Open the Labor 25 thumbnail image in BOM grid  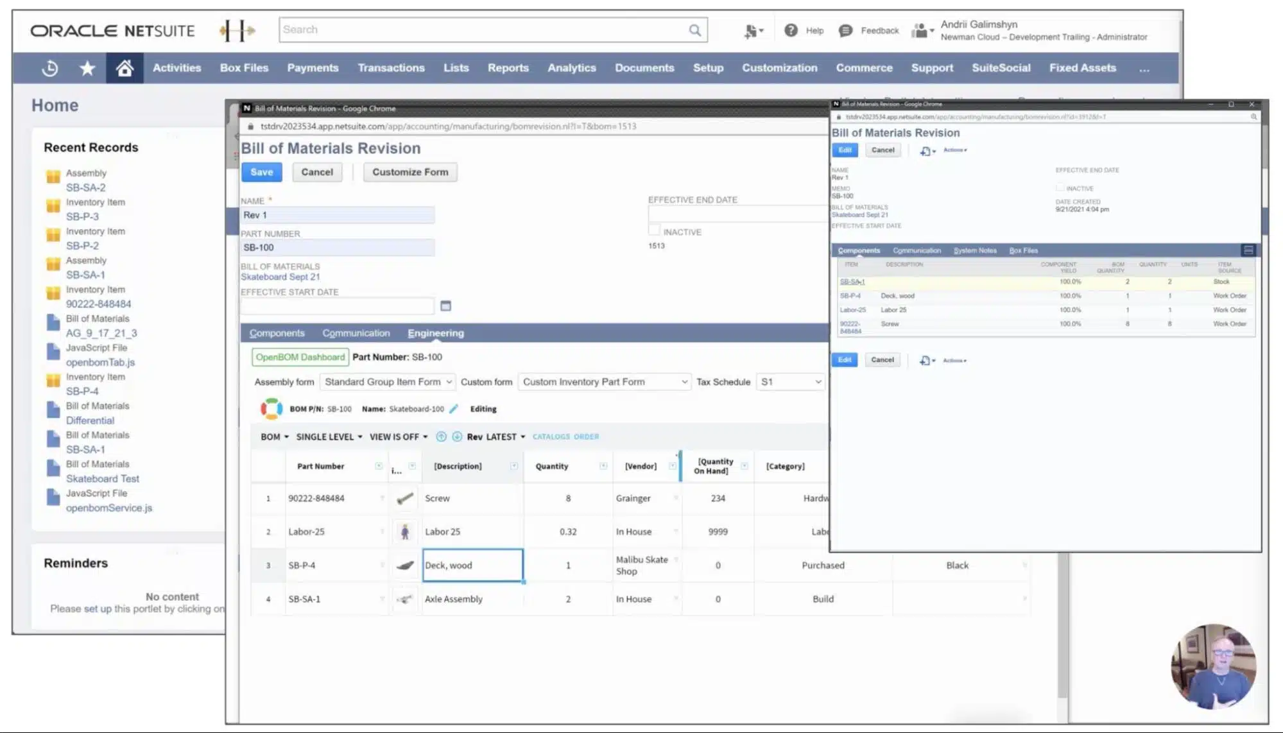[405, 531]
